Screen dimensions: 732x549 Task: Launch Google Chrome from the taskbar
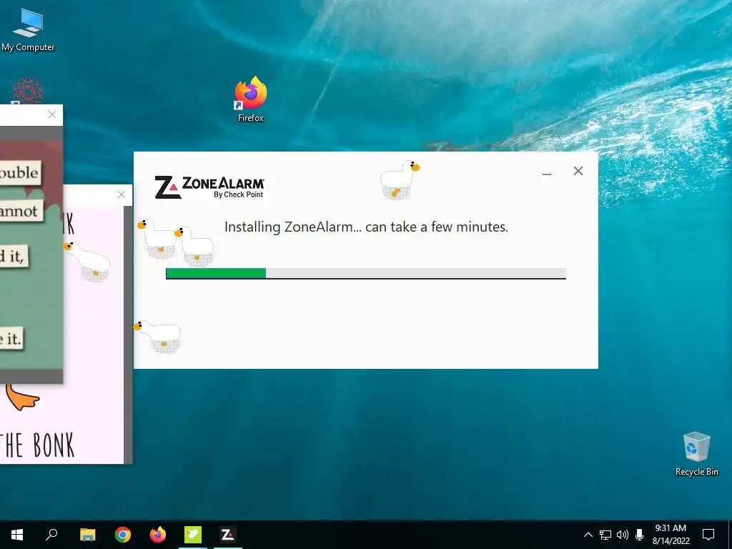pyautogui.click(x=123, y=535)
